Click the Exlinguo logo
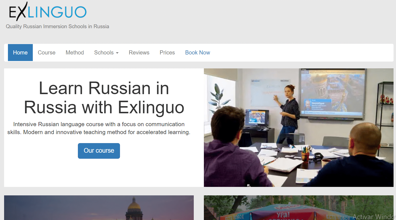 (x=48, y=12)
